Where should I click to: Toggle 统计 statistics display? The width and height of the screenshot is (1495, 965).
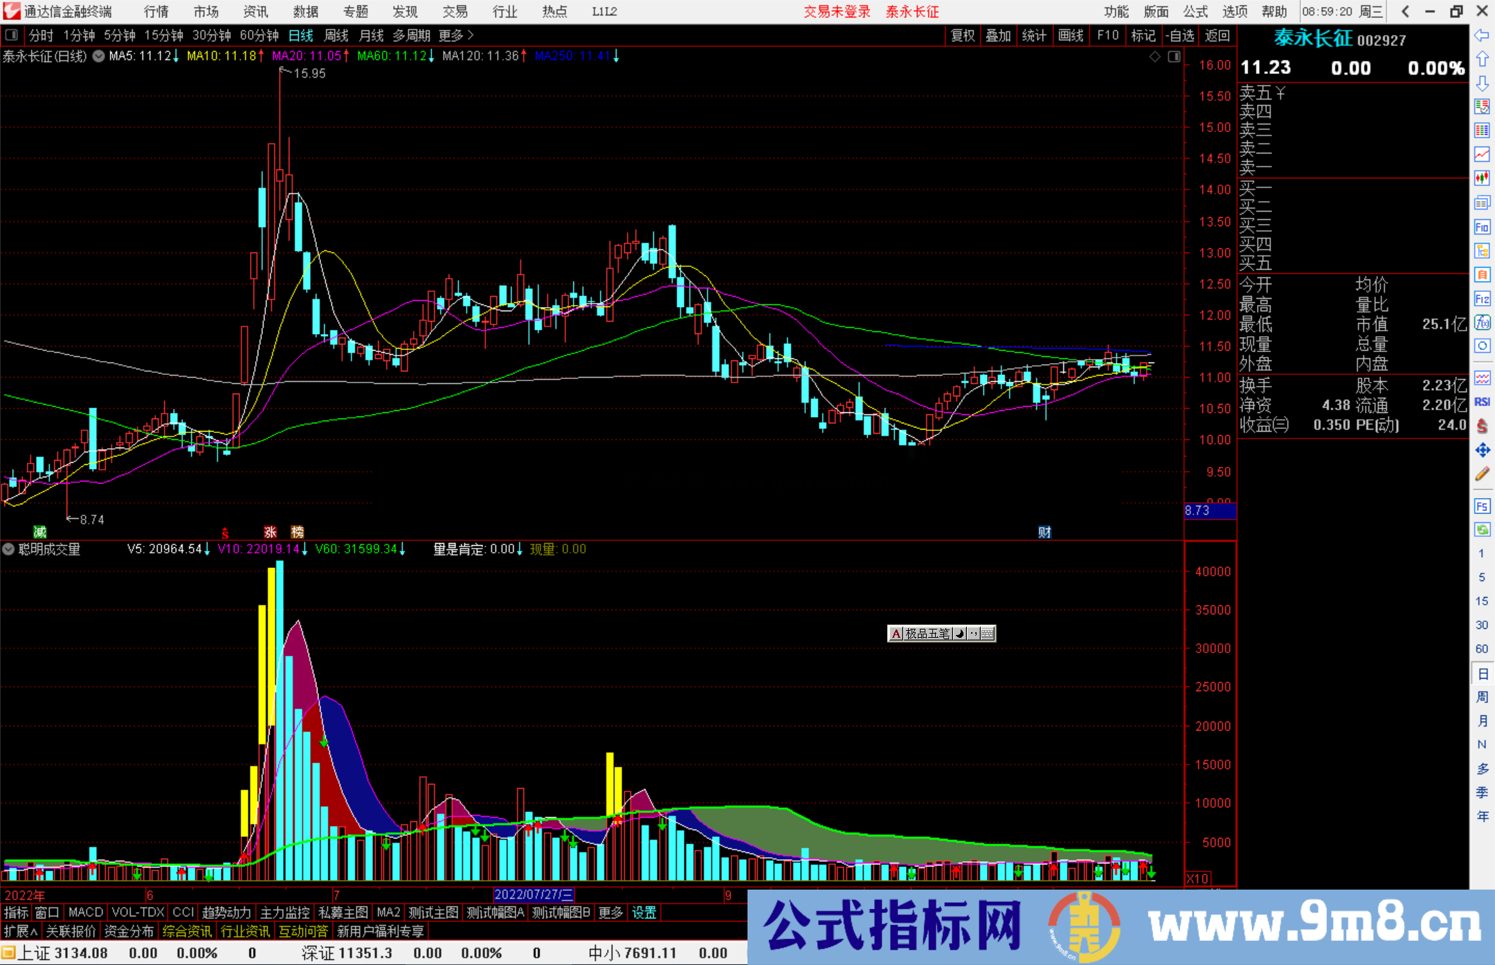(x=1035, y=35)
